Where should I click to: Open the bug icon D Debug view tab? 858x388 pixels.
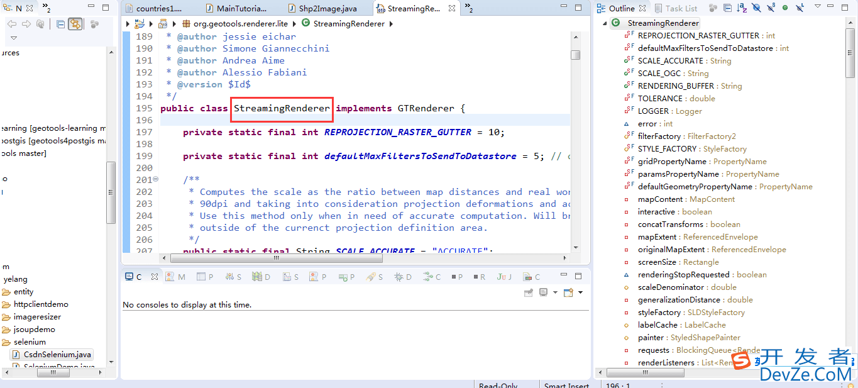(x=402, y=277)
